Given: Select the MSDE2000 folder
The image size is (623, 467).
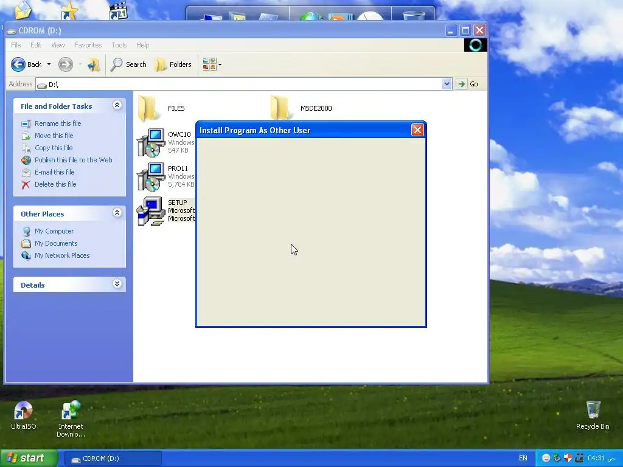Looking at the screenshot, I should pyautogui.click(x=301, y=108).
